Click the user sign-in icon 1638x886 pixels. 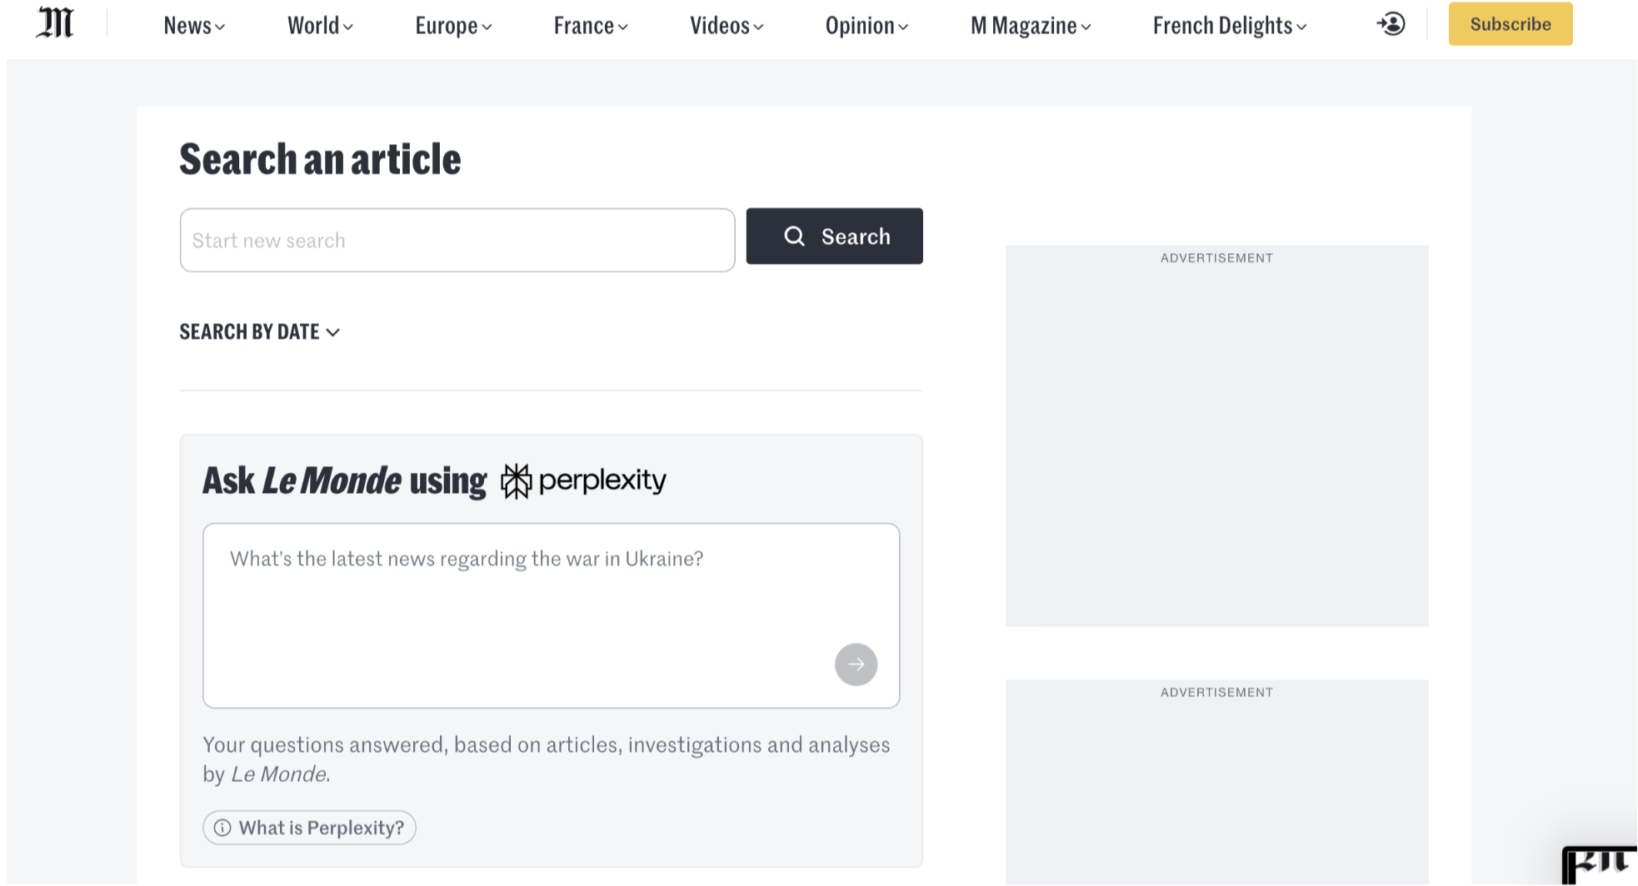click(1391, 24)
